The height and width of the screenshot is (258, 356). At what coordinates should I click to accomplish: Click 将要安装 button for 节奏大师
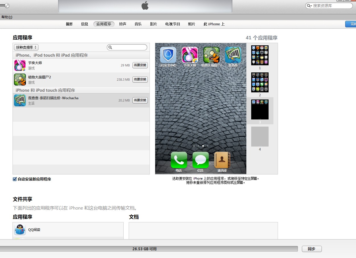pyautogui.click(x=140, y=65)
